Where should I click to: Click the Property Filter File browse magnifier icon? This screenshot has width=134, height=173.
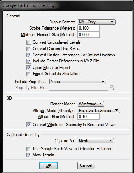(x=112, y=87)
